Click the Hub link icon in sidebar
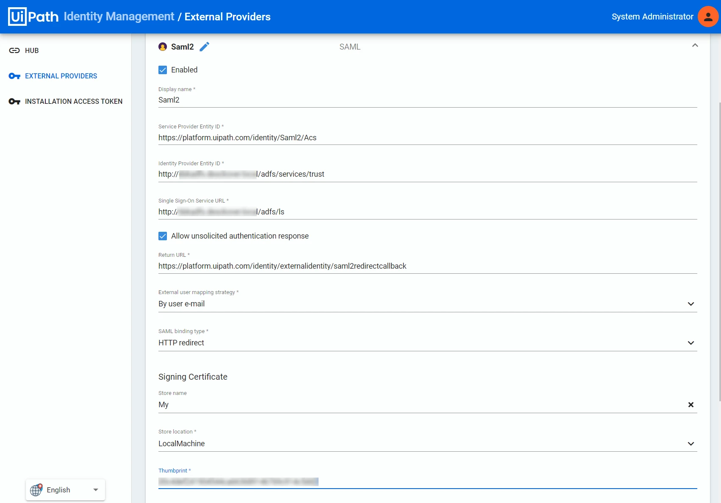This screenshot has height=503, width=721. coord(14,50)
